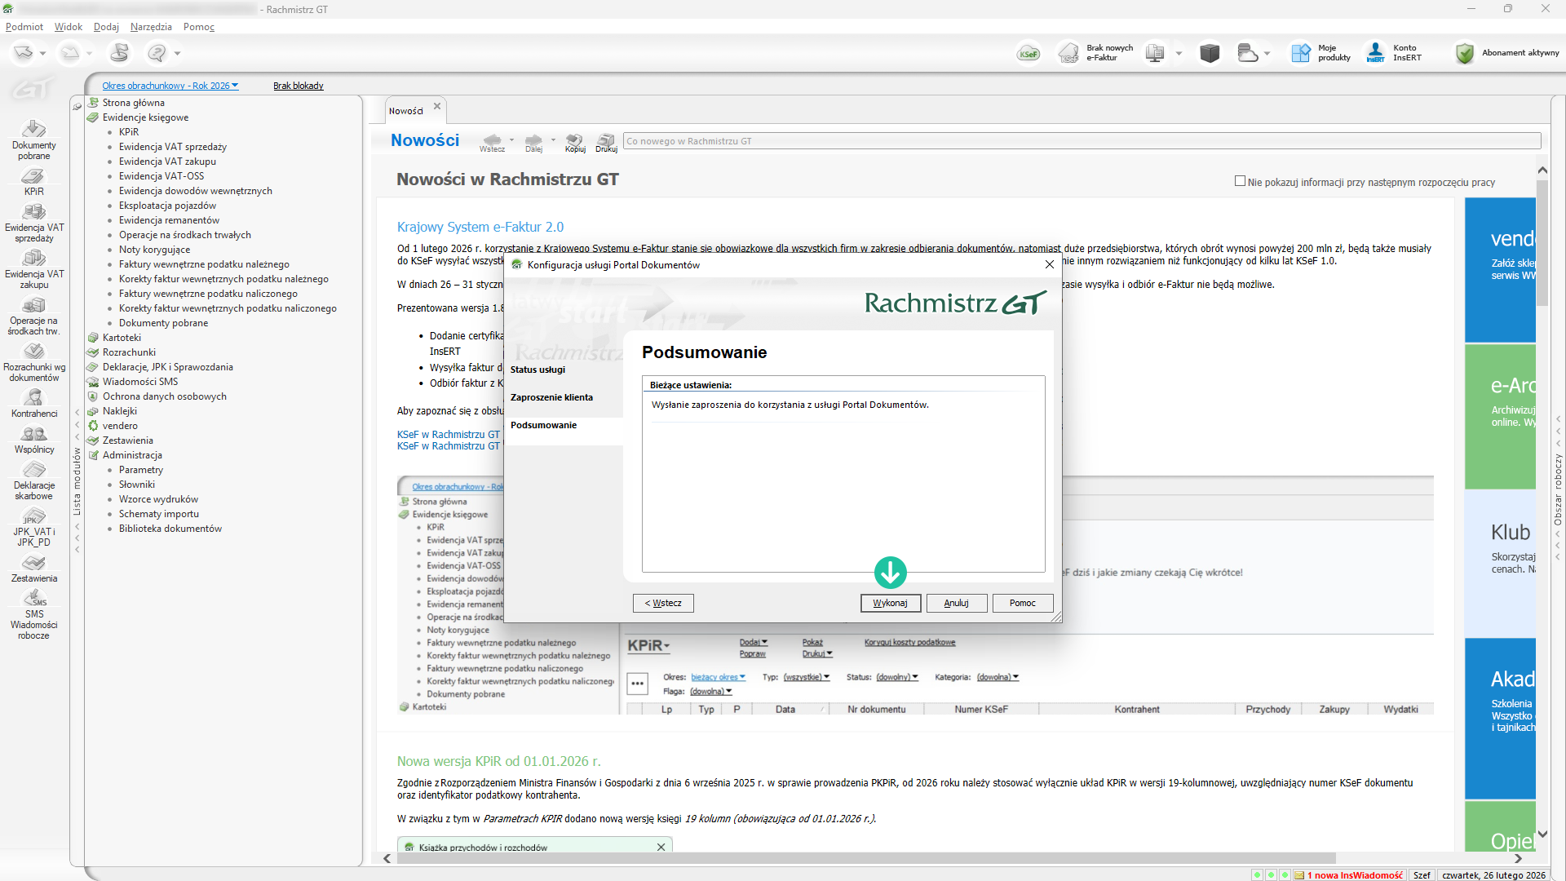
Task: Enable 'Nie pokazuj informacji' checkbox
Action: point(1240,181)
